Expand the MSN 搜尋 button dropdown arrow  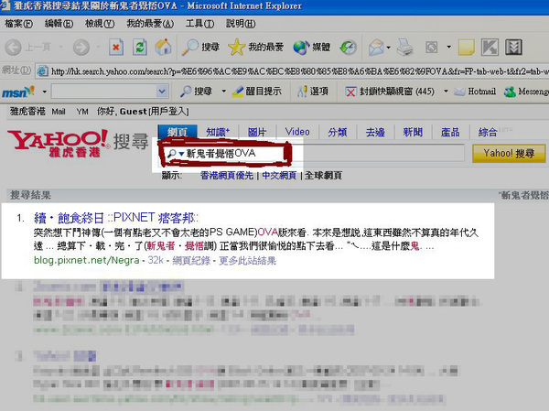tap(224, 92)
